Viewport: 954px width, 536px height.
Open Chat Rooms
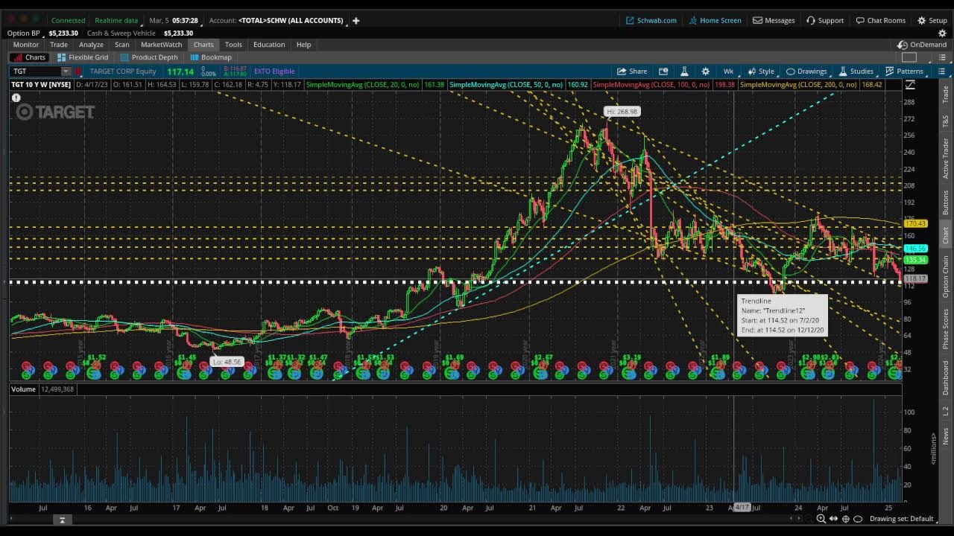pos(880,20)
